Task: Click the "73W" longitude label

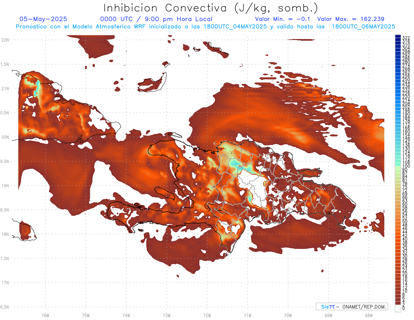Action: click(x=167, y=315)
